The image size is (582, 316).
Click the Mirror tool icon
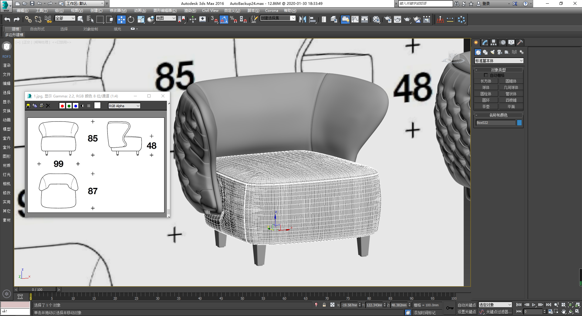point(303,19)
